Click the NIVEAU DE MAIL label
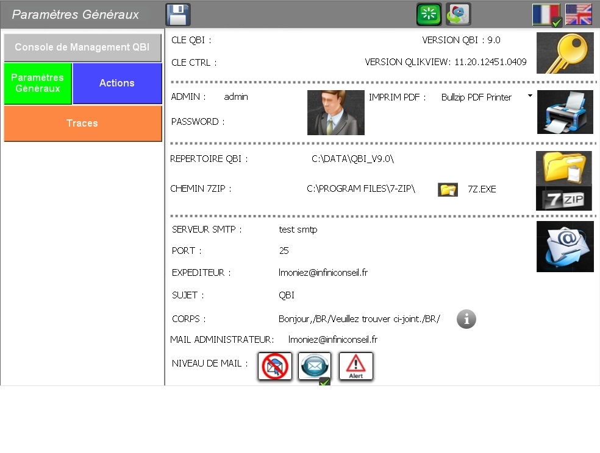The width and height of the screenshot is (600, 453). click(210, 363)
